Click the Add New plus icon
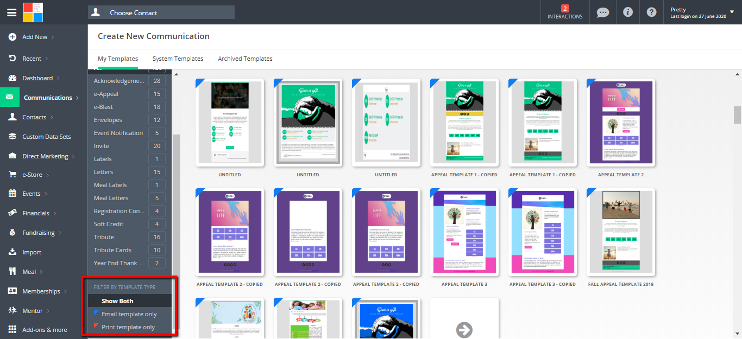The width and height of the screenshot is (742, 339). [12, 37]
